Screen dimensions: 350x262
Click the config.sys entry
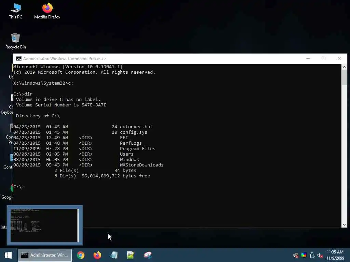134,132
